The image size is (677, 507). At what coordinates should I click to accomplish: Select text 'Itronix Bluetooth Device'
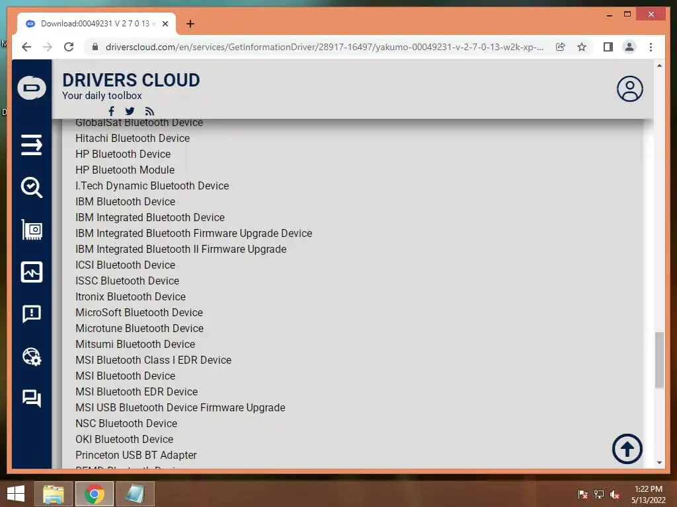[x=130, y=296]
